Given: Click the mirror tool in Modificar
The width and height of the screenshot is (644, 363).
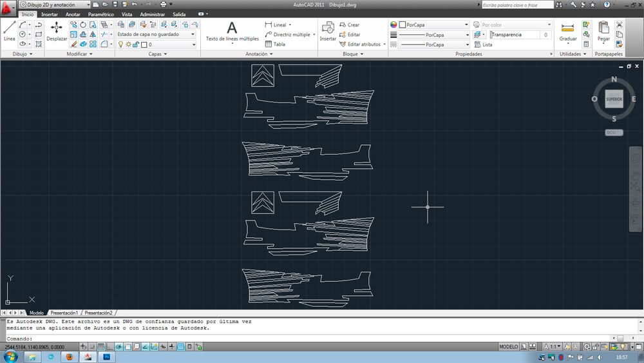Looking at the screenshot, I should [x=93, y=35].
